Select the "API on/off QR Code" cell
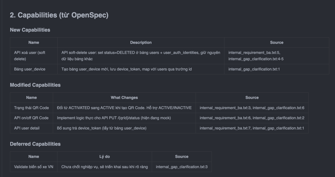This screenshot has width=335, height=177. pyautogui.click(x=31, y=118)
